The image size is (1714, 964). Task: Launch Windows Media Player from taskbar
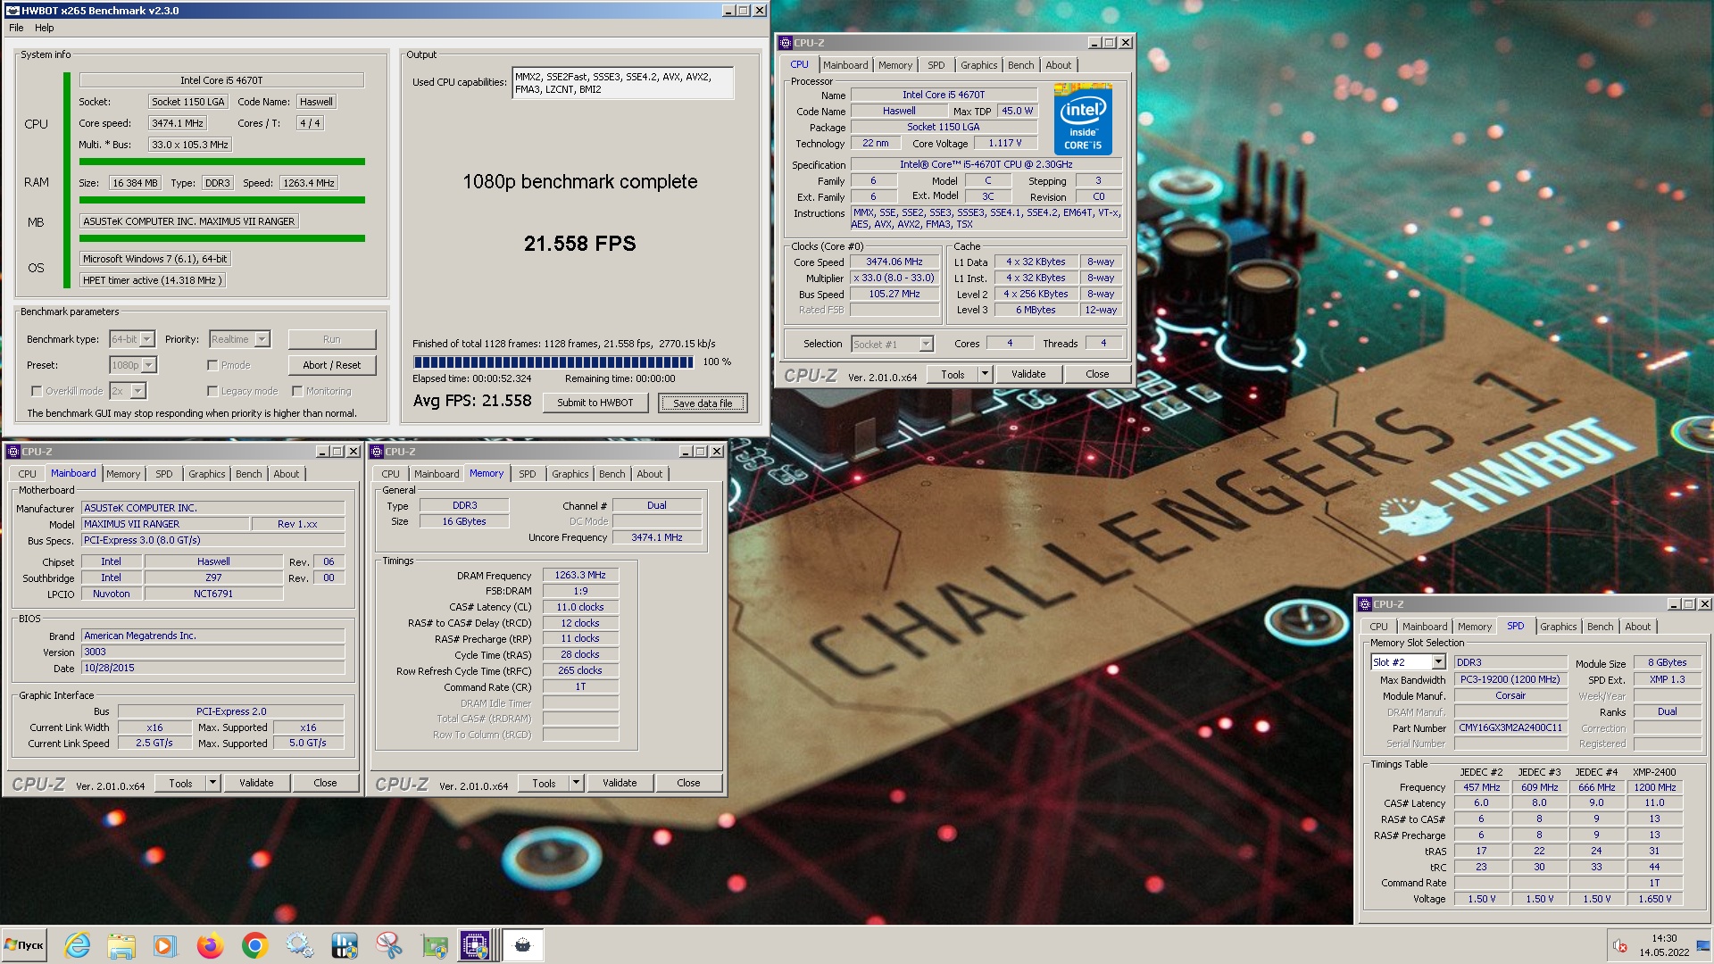point(165,945)
